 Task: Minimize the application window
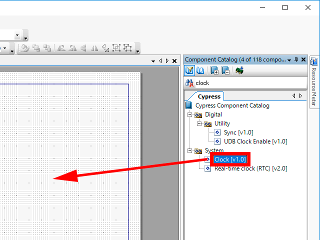pyautogui.click(x=262, y=8)
